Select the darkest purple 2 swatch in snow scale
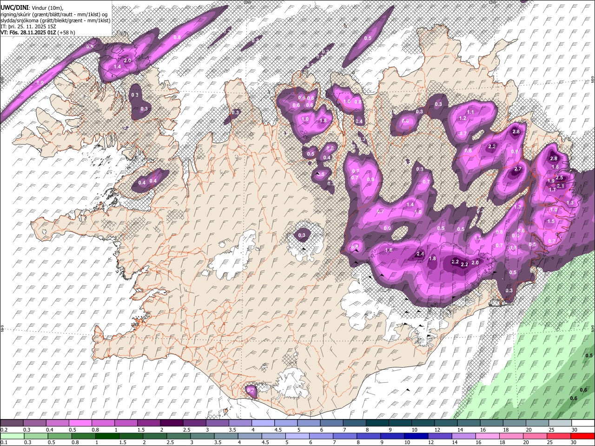595x446 pixels. point(171,423)
